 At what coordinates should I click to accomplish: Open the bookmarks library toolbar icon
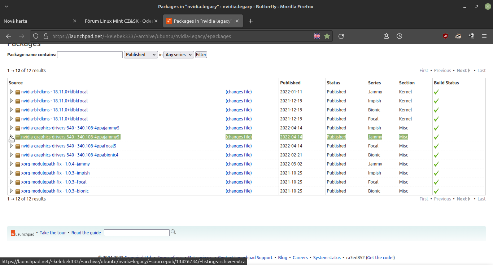386,36
